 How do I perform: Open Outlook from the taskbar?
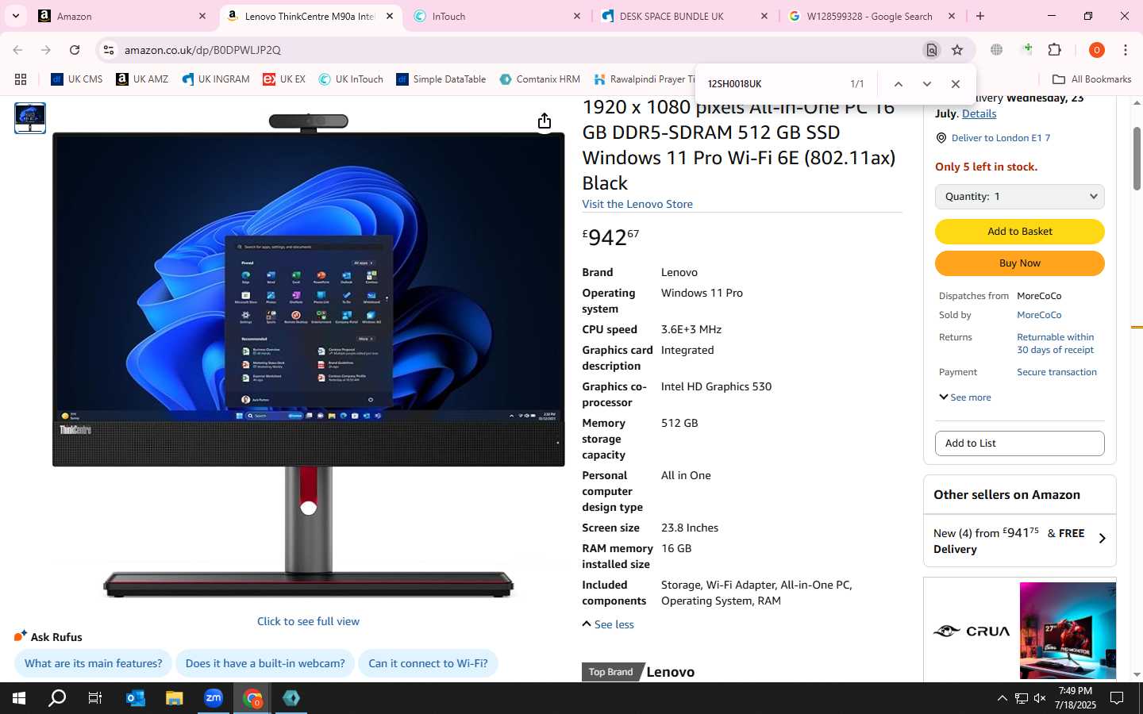click(136, 698)
